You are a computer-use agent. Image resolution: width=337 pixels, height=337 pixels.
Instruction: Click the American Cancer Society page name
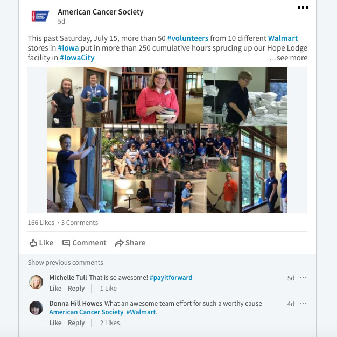click(x=101, y=12)
